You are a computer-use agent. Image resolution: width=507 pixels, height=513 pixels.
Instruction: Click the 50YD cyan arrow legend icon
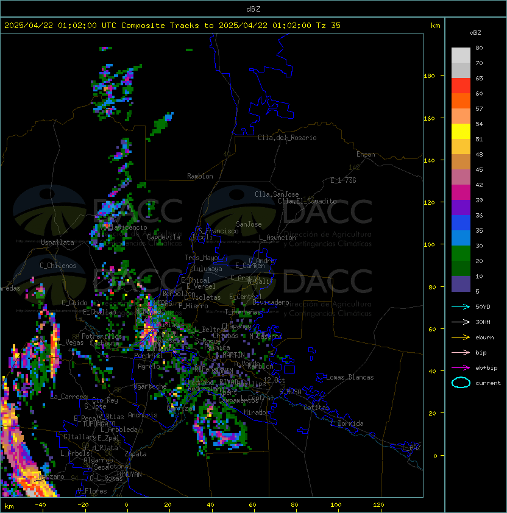[461, 306]
